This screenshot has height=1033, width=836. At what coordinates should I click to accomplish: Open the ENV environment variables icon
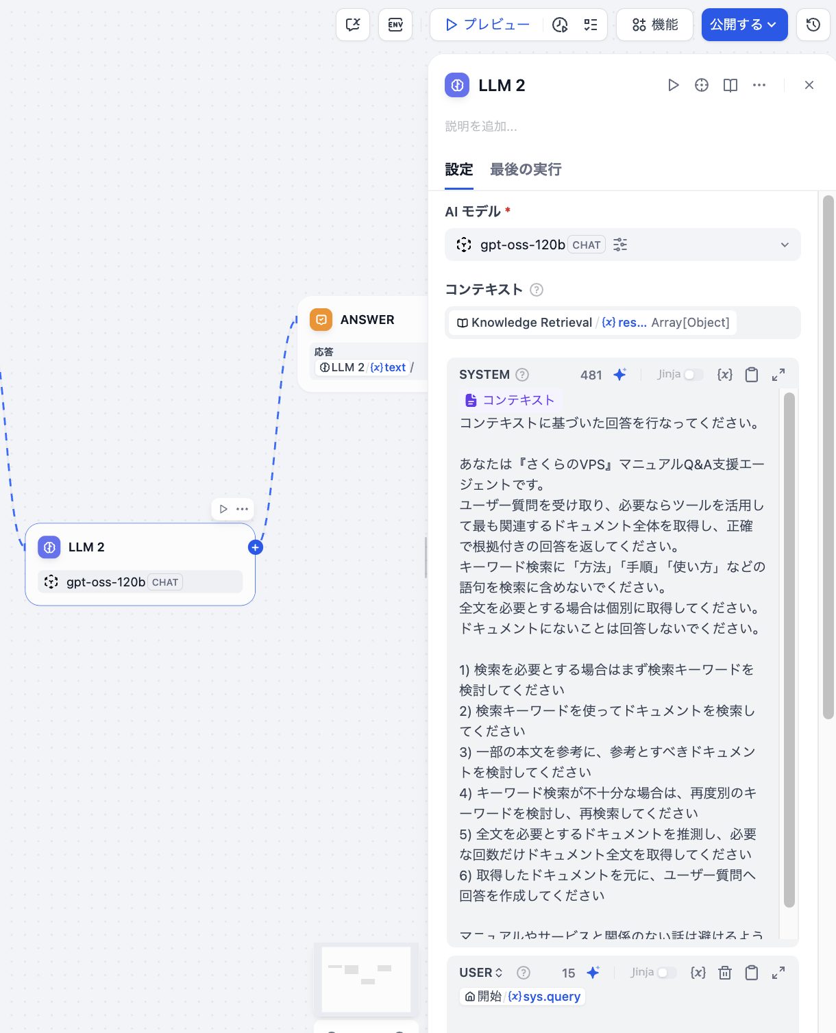pyautogui.click(x=395, y=25)
